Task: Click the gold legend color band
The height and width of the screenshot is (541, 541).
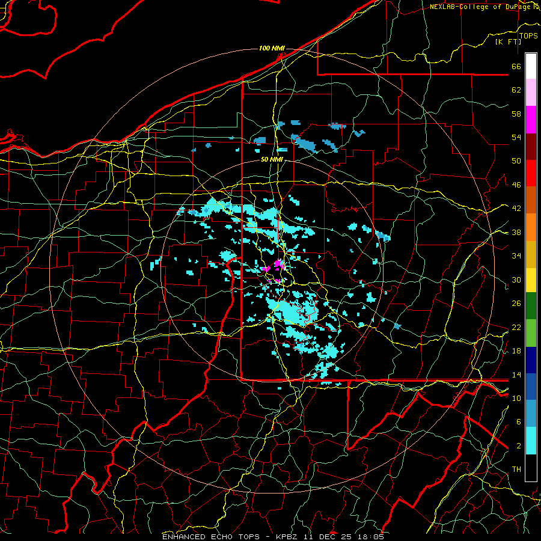Action: 531,254
